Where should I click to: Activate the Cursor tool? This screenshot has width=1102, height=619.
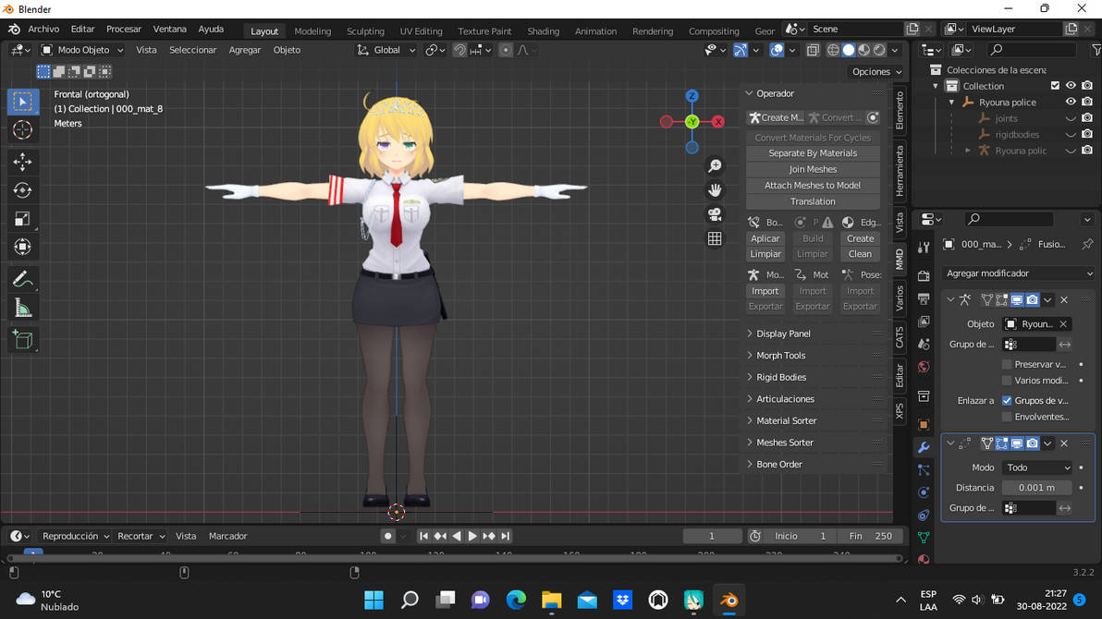(22, 130)
